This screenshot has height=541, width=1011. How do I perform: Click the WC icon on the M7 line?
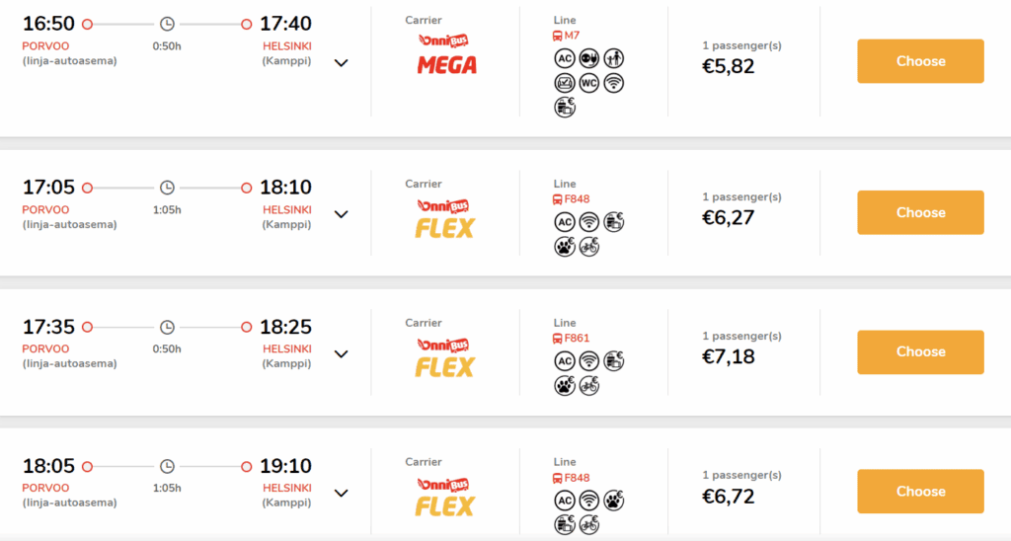click(x=588, y=83)
